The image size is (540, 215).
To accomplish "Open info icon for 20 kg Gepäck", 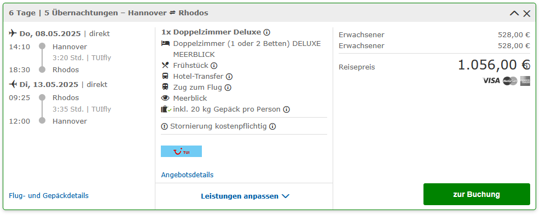I will point(286,109).
